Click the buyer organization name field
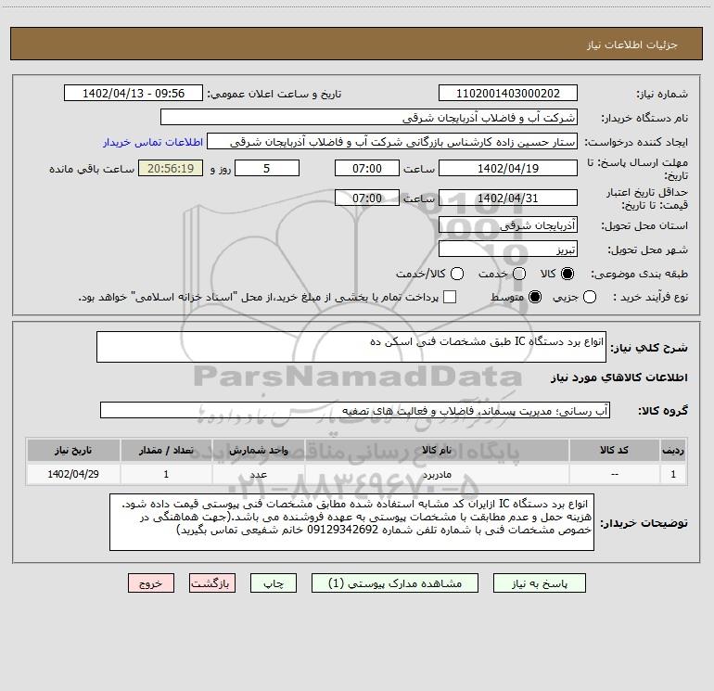The image size is (714, 691). [x=369, y=117]
